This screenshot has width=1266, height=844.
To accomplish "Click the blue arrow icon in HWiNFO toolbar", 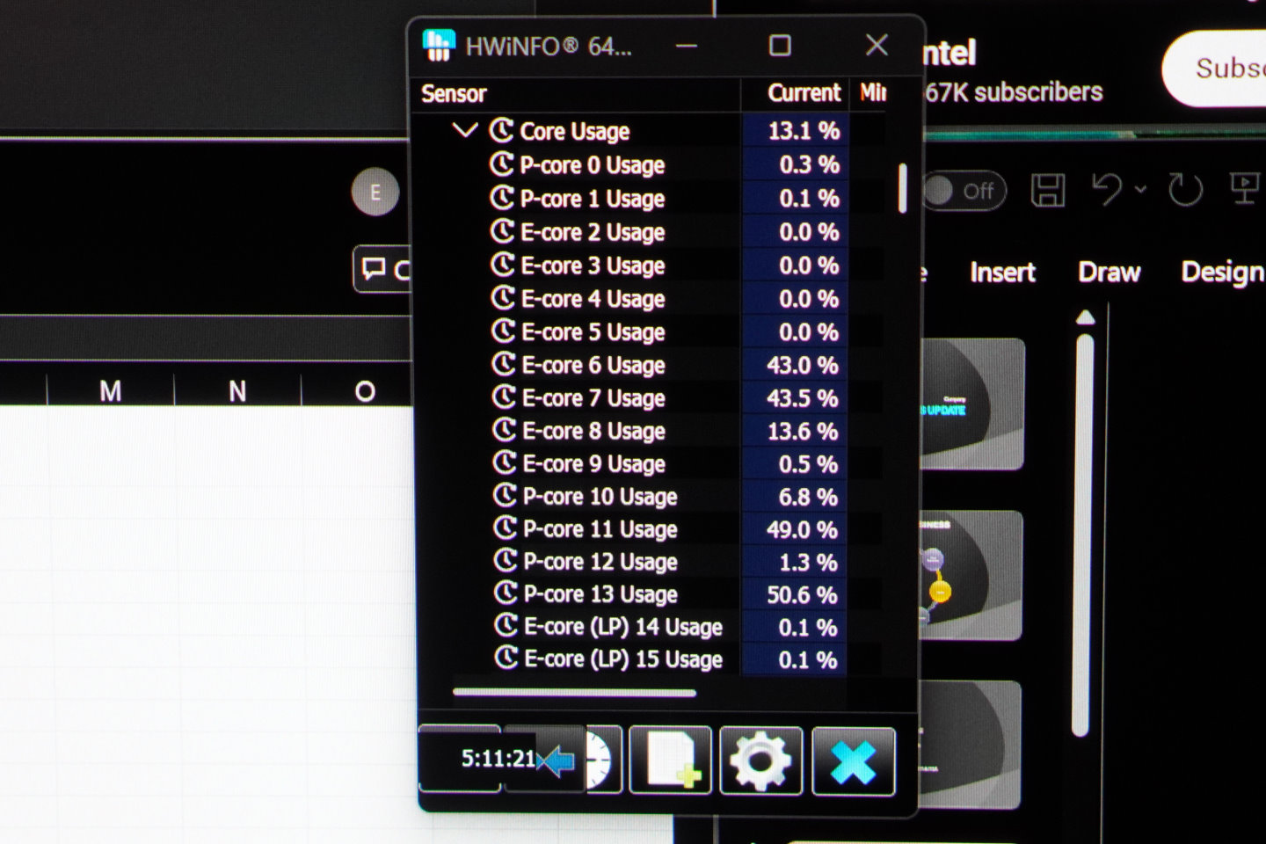I will point(556,760).
